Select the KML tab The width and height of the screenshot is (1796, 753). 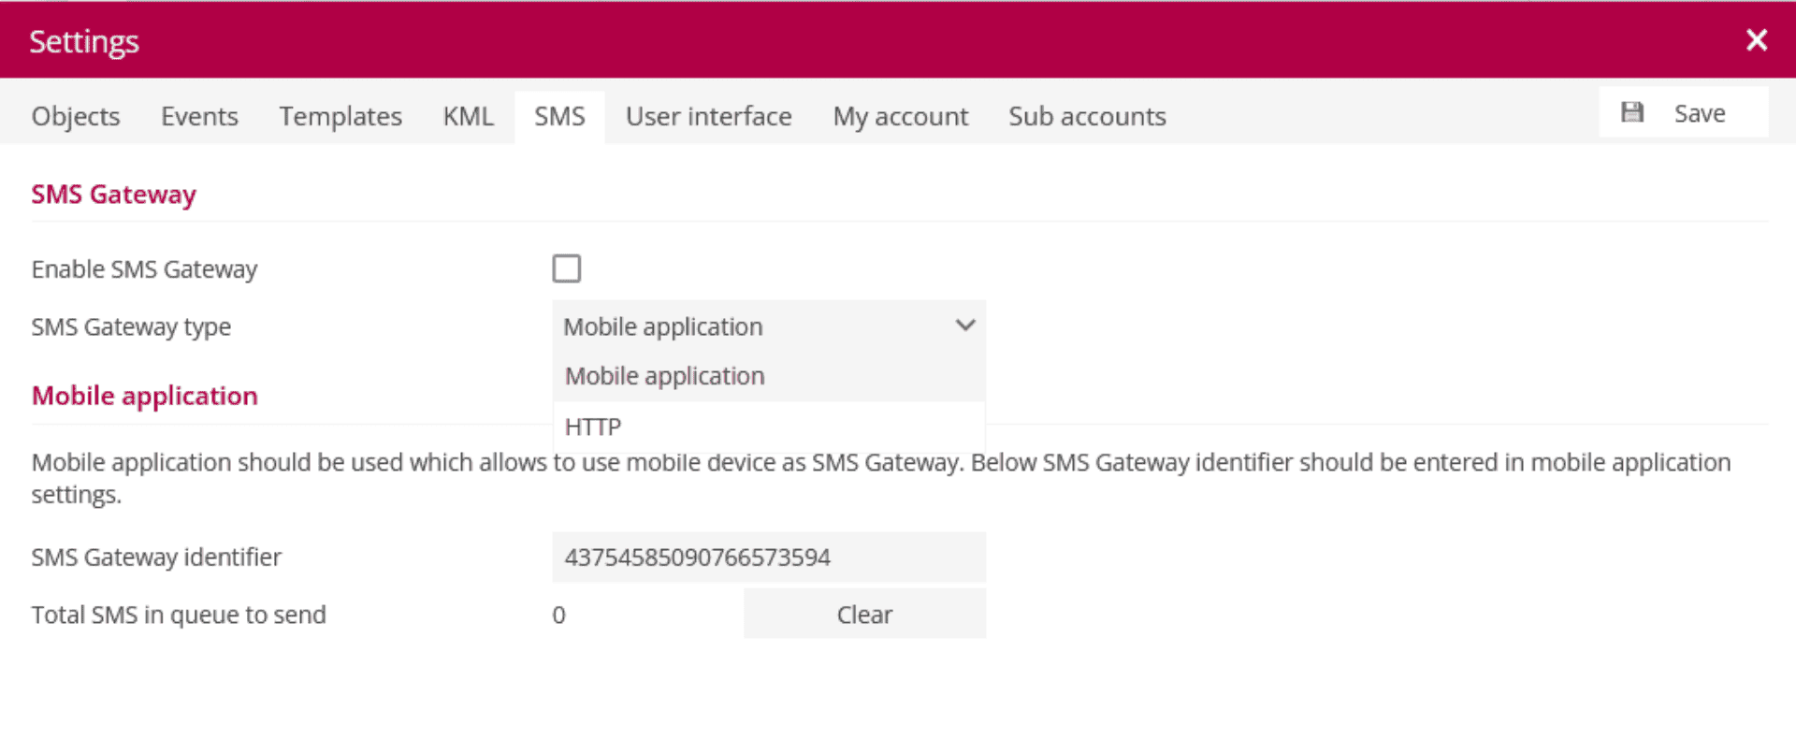point(468,116)
